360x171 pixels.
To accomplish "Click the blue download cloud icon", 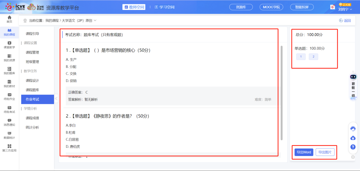I will click(x=353, y=138).
